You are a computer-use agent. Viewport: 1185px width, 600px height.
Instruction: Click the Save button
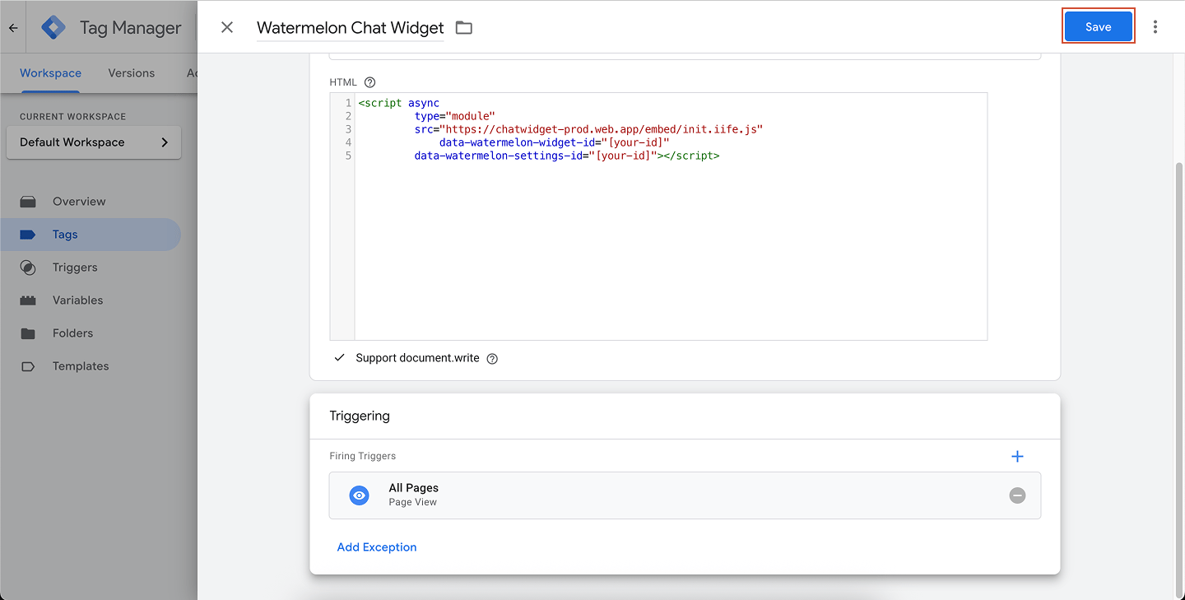coord(1099,26)
